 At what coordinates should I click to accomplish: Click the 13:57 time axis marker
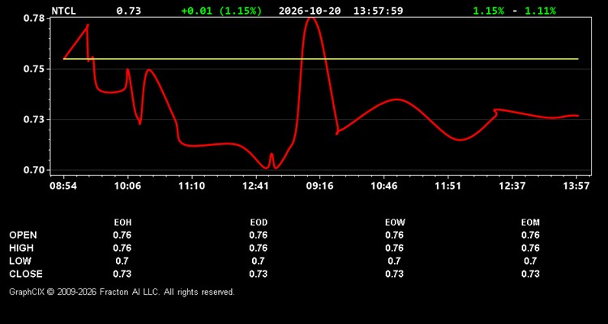pyautogui.click(x=576, y=186)
